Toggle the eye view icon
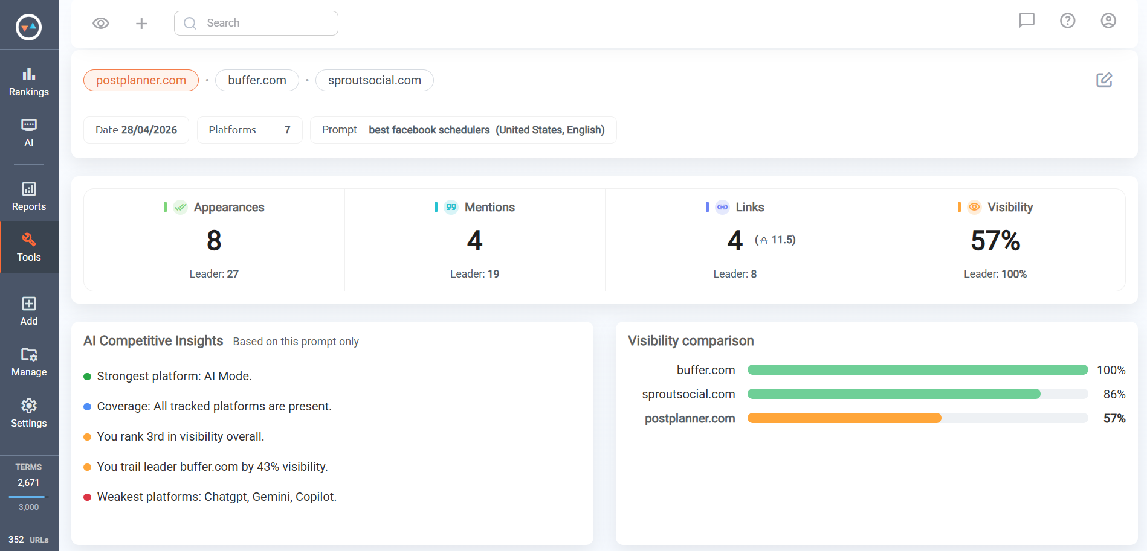This screenshot has height=551, width=1147. pyautogui.click(x=101, y=23)
